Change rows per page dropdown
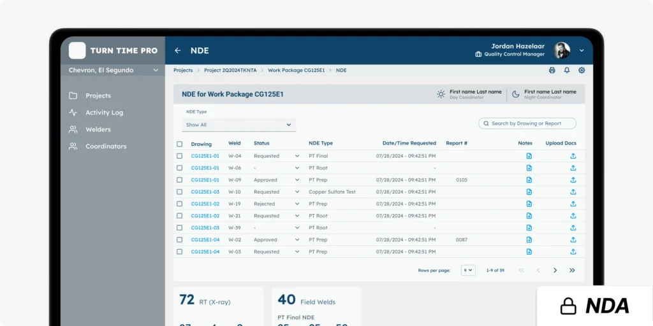 tap(469, 271)
